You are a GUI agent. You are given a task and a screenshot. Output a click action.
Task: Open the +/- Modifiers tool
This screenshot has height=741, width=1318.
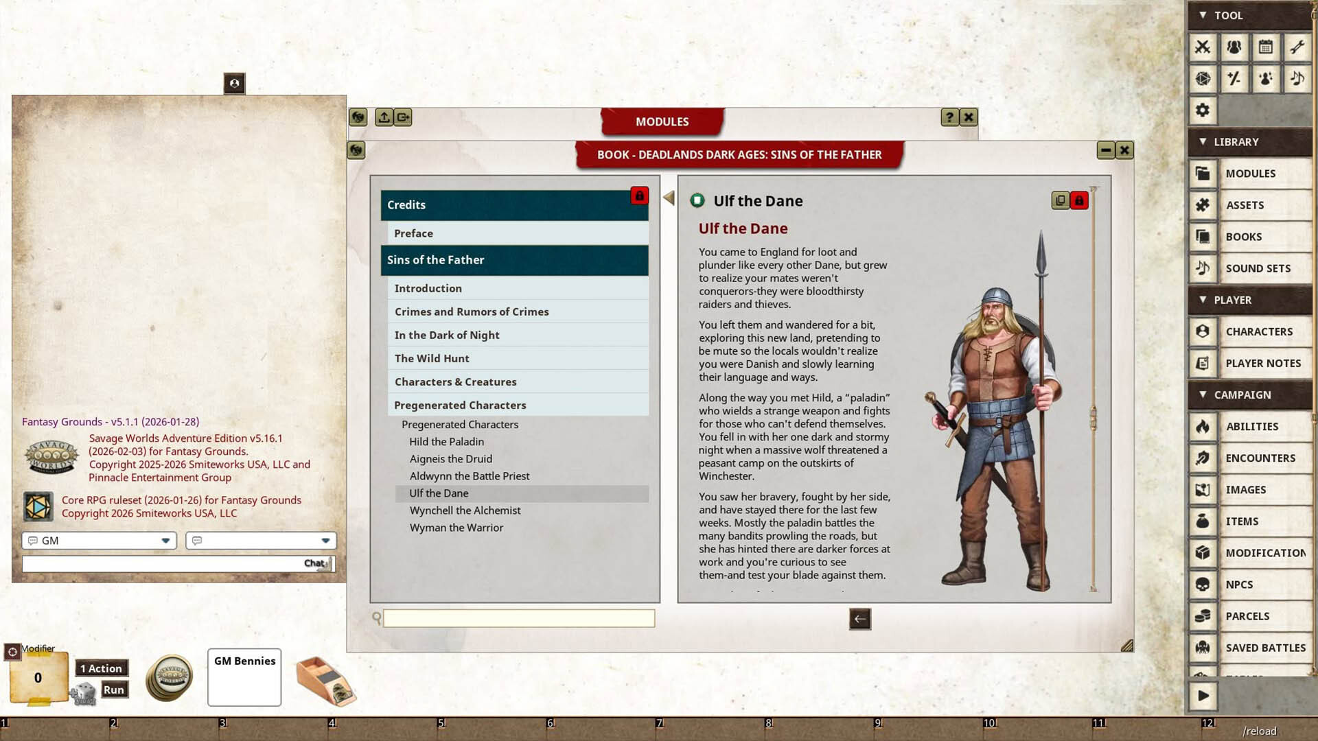coord(1234,78)
